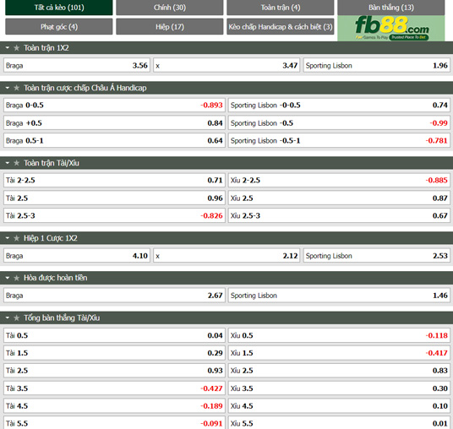Choose Tài 0.5 at 0.04
Viewport: 453px width, 429px height.
click(x=114, y=335)
